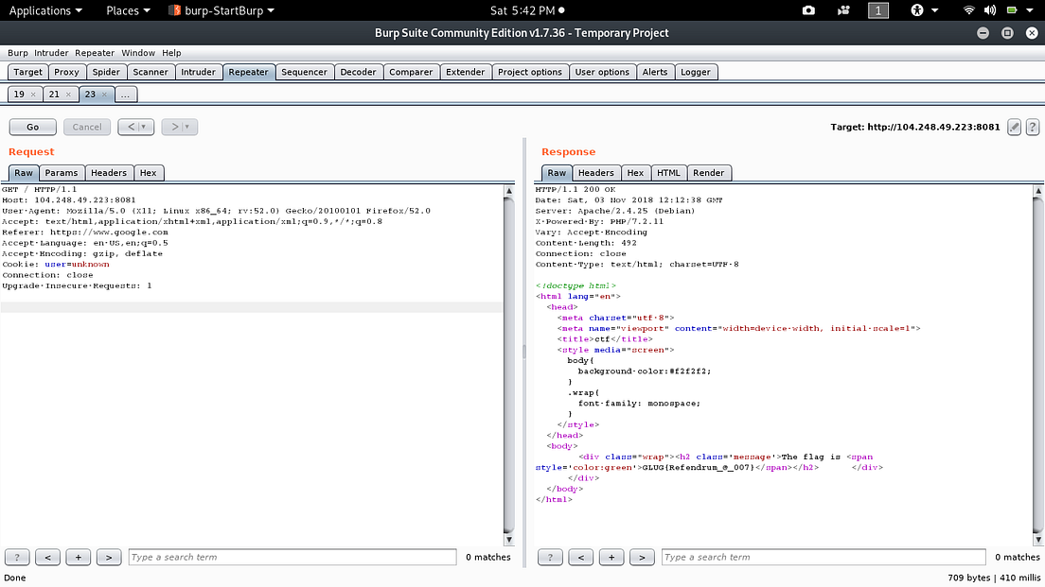Click the pencil edit target icon
The width and height of the screenshot is (1045, 587).
[x=1014, y=127]
